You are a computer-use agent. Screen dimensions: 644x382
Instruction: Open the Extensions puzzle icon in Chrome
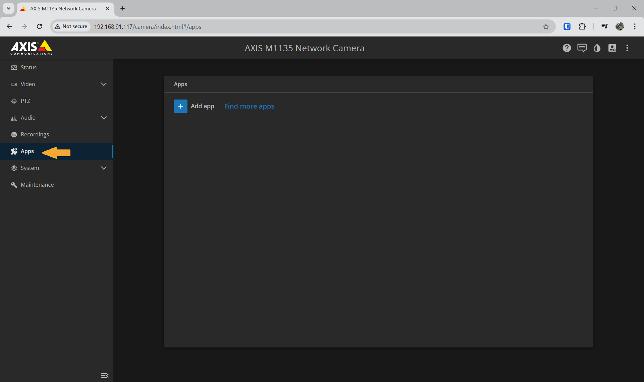582,26
